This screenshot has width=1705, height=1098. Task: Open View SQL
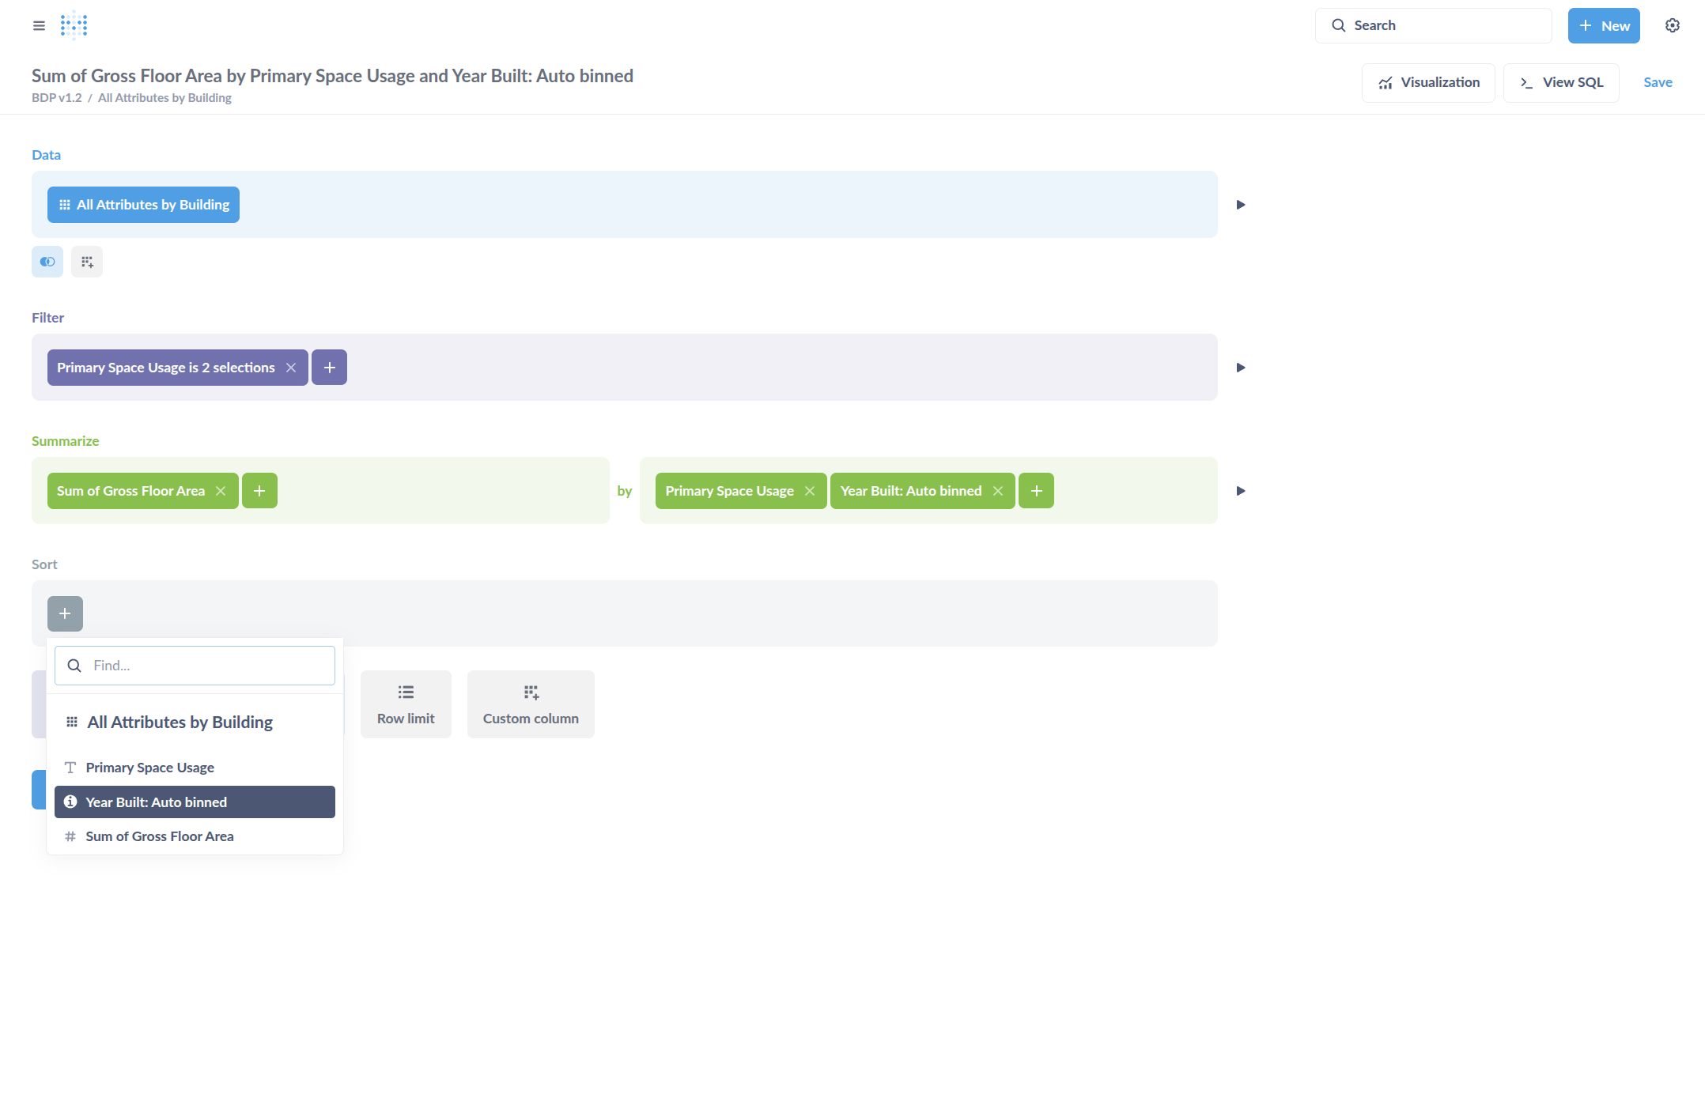click(x=1560, y=83)
